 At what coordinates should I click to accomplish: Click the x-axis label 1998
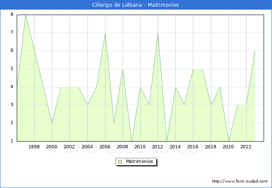tap(34, 147)
